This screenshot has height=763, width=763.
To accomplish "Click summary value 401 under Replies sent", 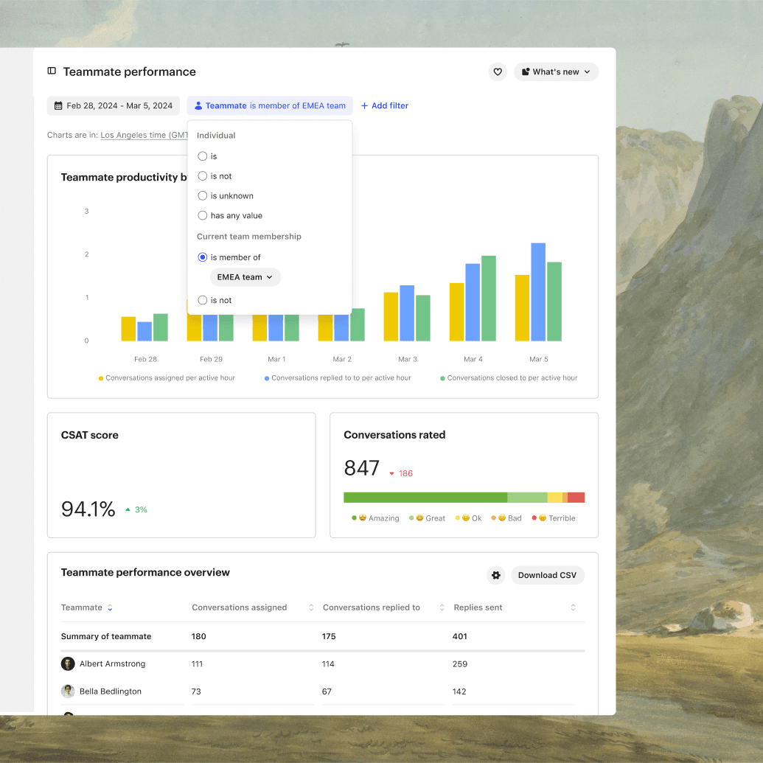I will (x=460, y=636).
